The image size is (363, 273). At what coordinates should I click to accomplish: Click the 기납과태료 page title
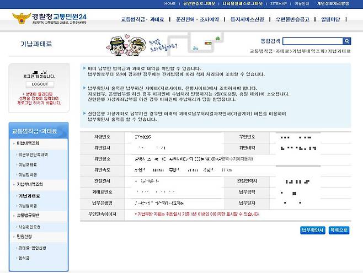coord(36,44)
